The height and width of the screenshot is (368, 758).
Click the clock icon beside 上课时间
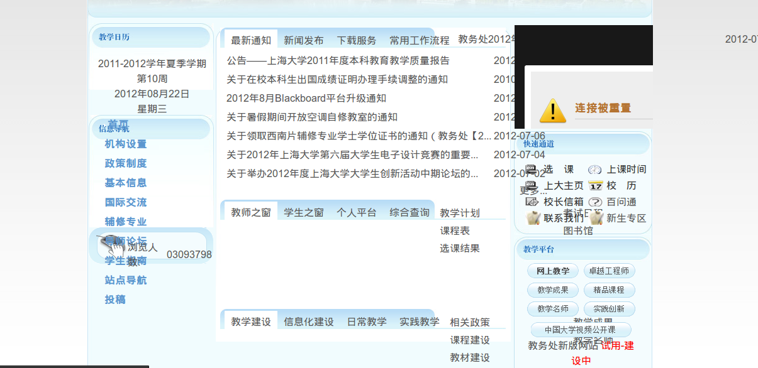pos(595,170)
